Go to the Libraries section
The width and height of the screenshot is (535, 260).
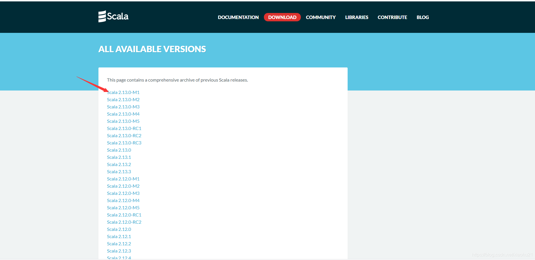357,17
